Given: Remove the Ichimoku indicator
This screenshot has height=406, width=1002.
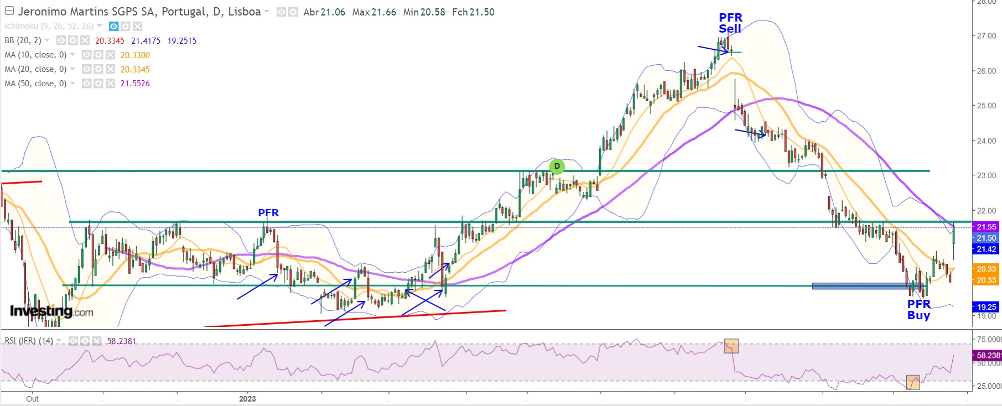Looking at the screenshot, I should click(137, 26).
